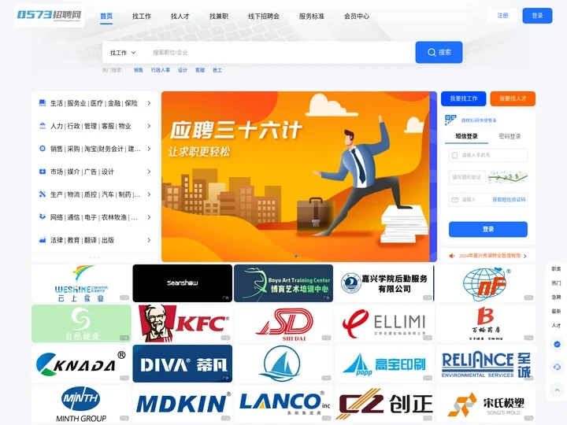Viewport: 567px width, 425px height.
Task: Click the 行政人事 hot search keyword
Action: (x=161, y=70)
